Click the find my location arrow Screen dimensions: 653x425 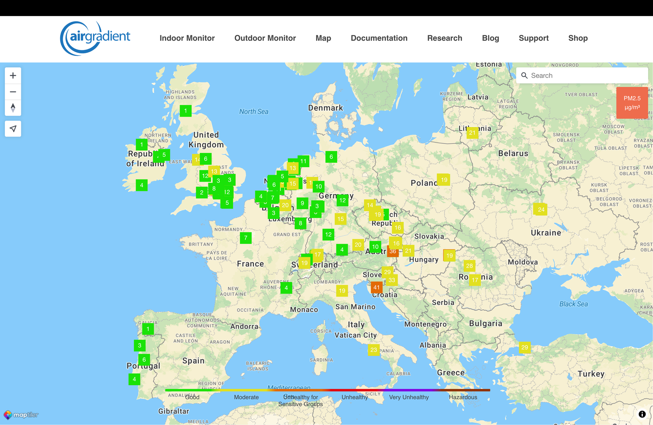tap(13, 129)
